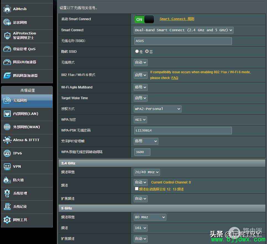Toggle the Smart Connect ON switch
The image size is (267, 244).
pos(144,19)
